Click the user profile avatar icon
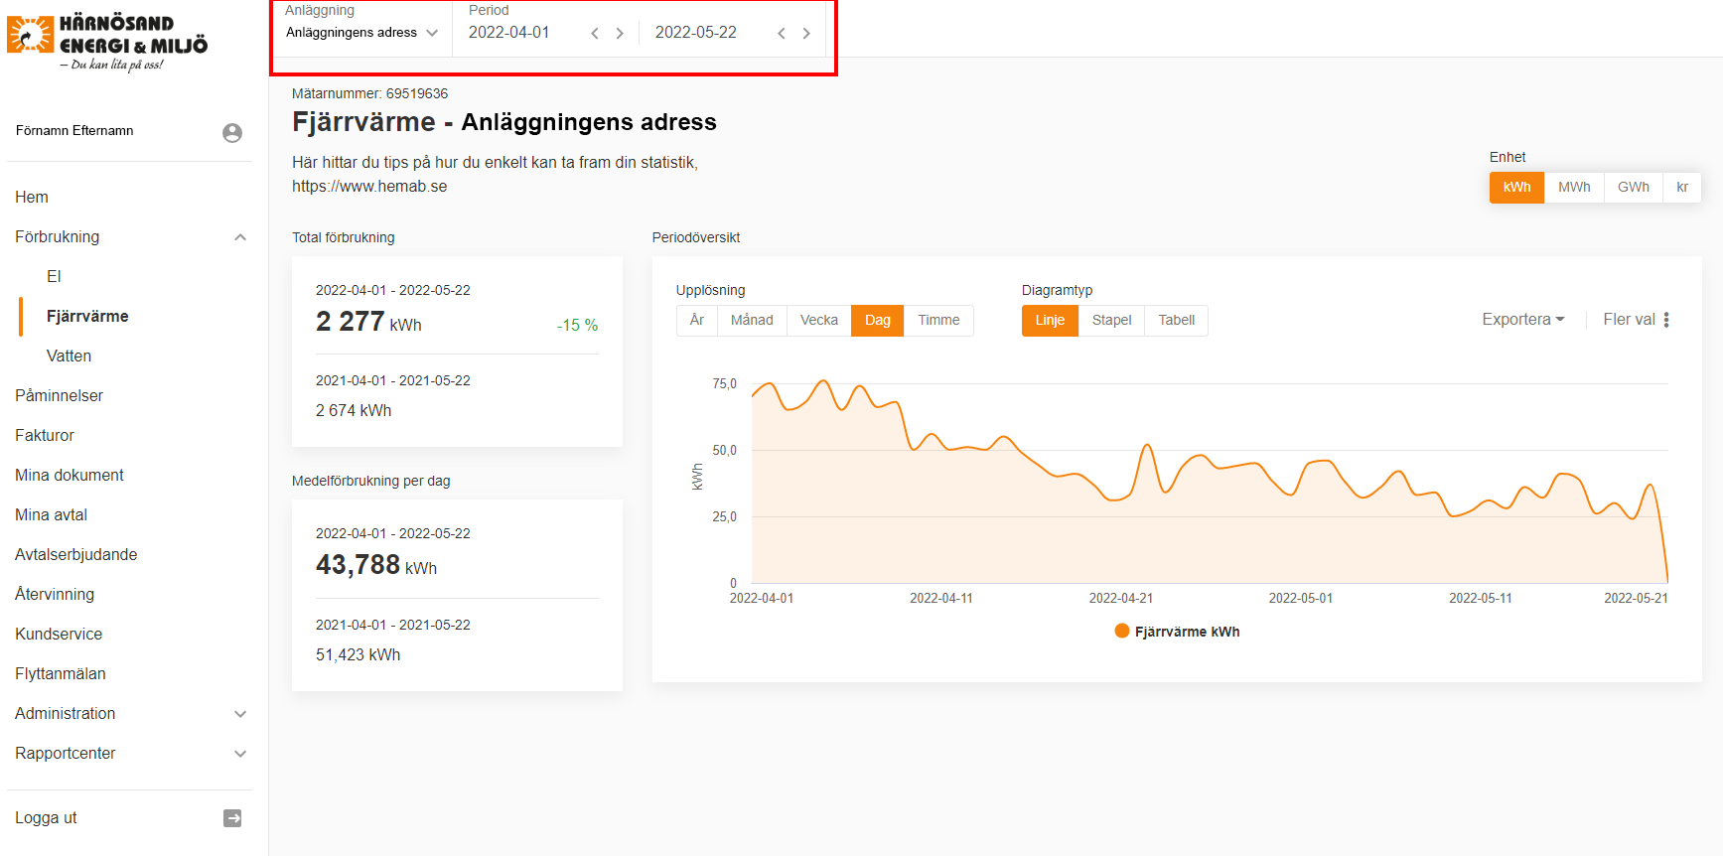This screenshot has width=1723, height=856. pos(232,133)
